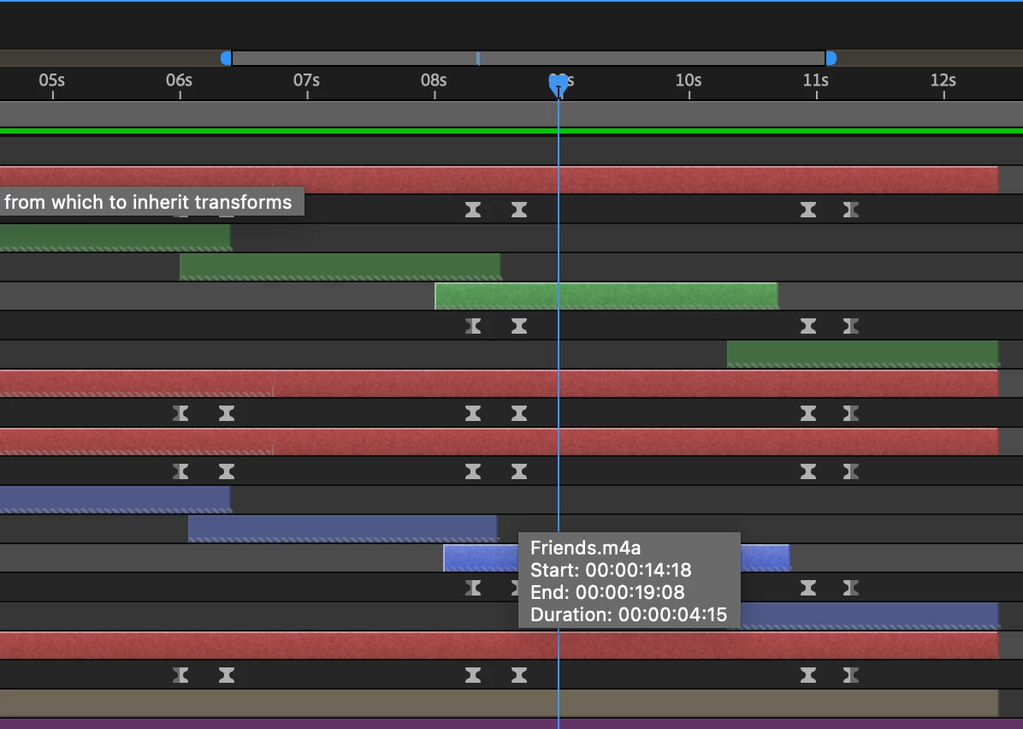Select keyframe just after 11s below bright blue bar

pos(851,588)
